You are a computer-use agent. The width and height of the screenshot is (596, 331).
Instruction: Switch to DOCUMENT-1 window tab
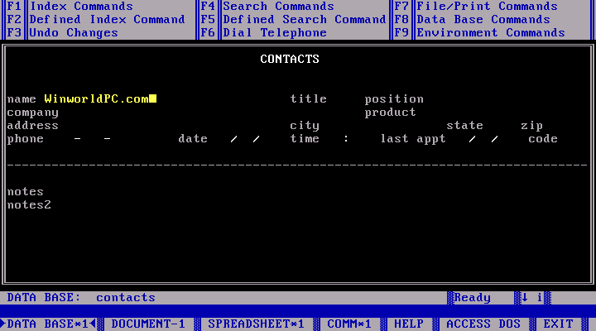pos(148,324)
